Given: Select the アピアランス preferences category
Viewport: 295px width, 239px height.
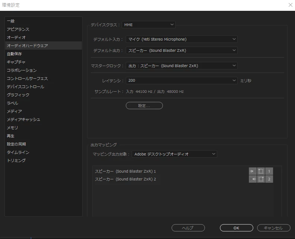Looking at the screenshot, I should pyautogui.click(x=44, y=29).
